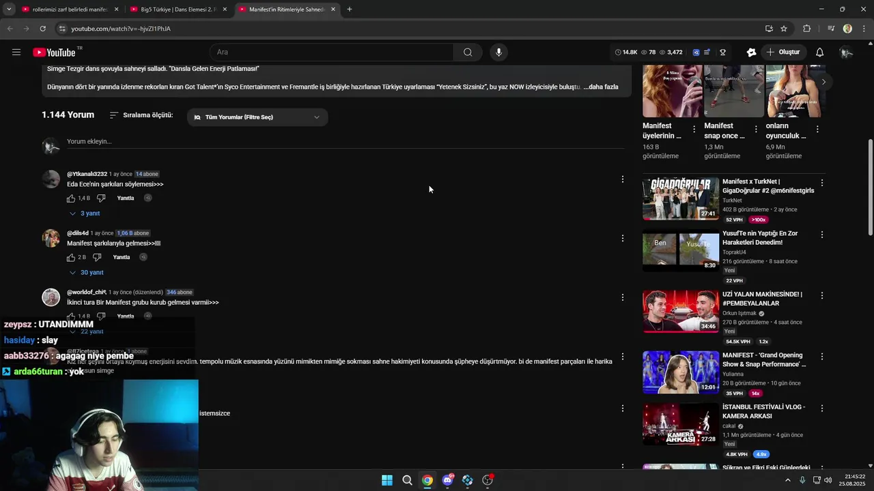The image size is (874, 491).
Task: Click the Oluştur create button
Action: click(x=783, y=53)
